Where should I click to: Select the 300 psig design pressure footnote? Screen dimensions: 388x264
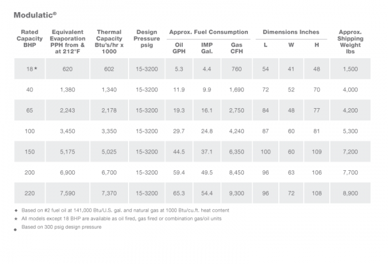click(x=62, y=227)
